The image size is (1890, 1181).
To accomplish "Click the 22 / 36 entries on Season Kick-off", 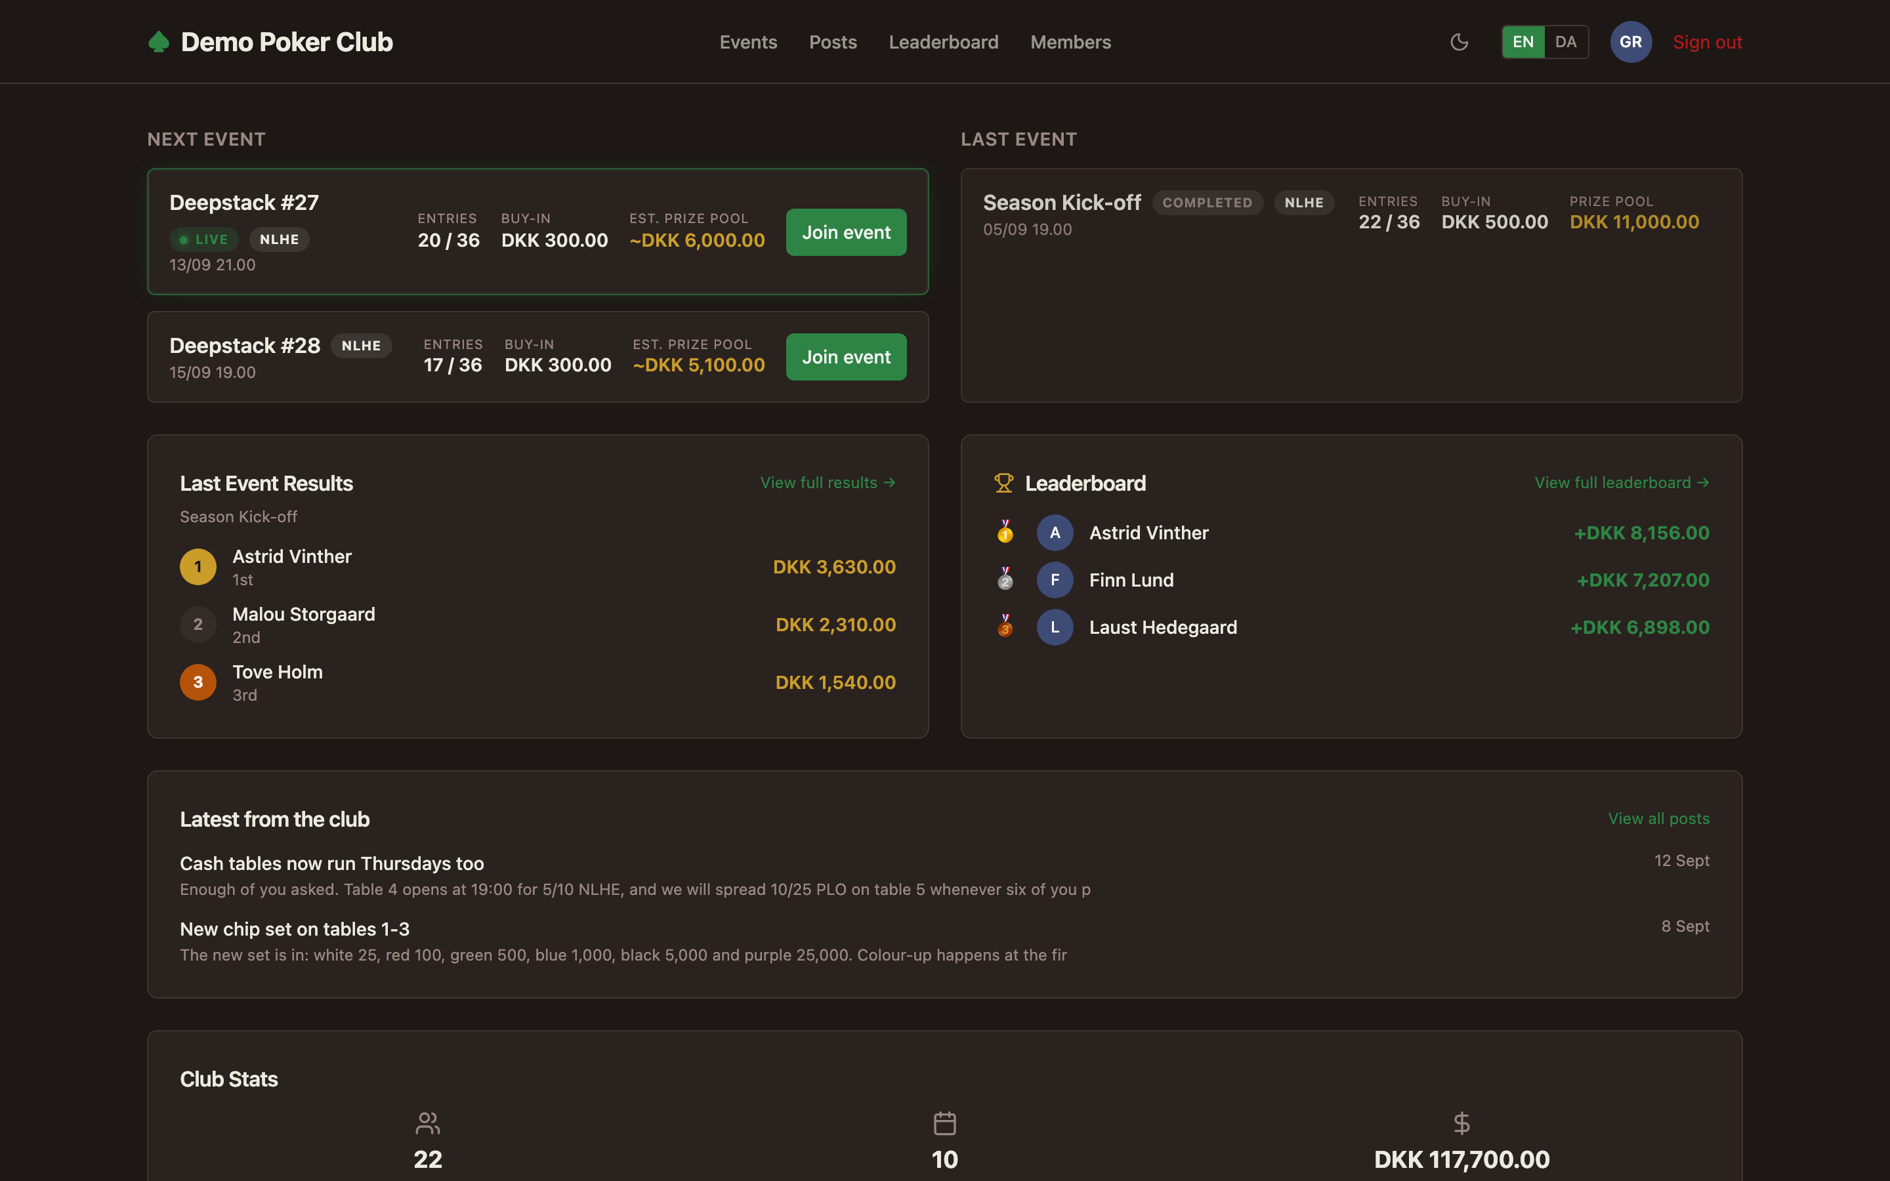I will click(x=1389, y=222).
